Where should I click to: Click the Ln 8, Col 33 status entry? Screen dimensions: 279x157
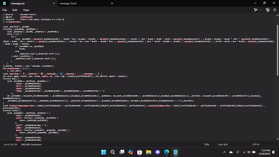[x=10, y=145]
